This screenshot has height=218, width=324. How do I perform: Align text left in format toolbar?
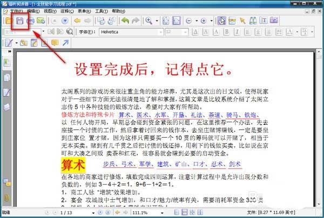(247, 32)
